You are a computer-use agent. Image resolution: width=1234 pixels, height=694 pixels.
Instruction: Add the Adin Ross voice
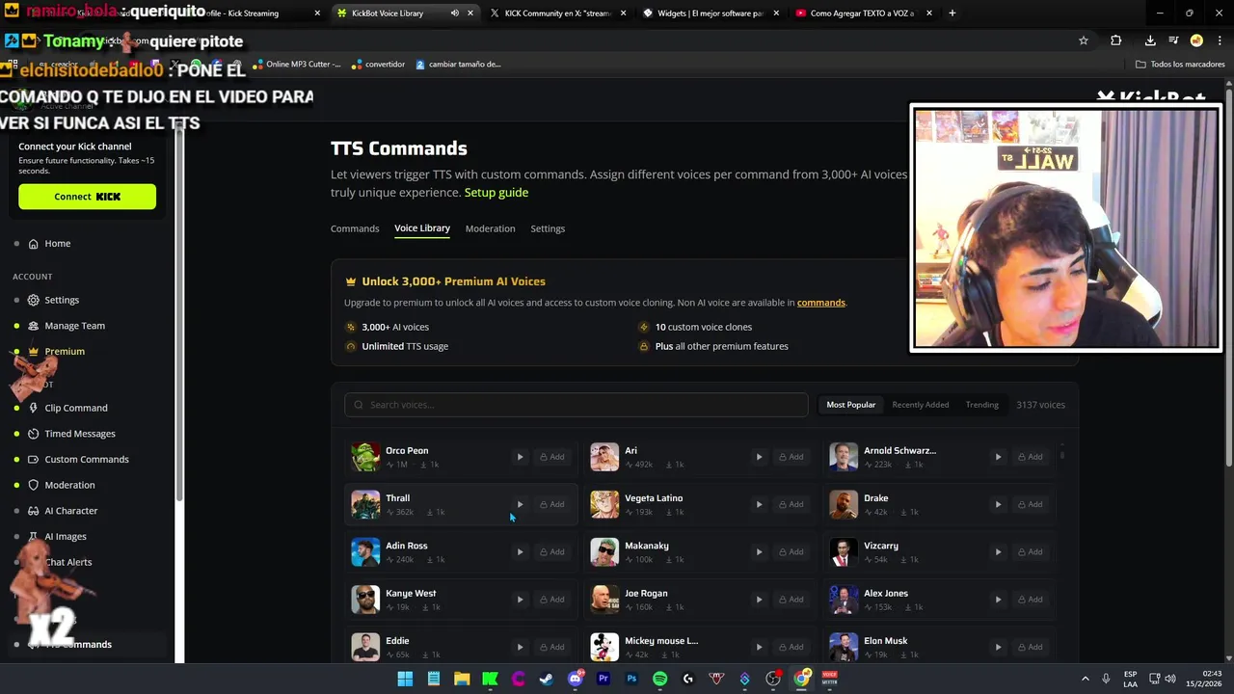(552, 551)
